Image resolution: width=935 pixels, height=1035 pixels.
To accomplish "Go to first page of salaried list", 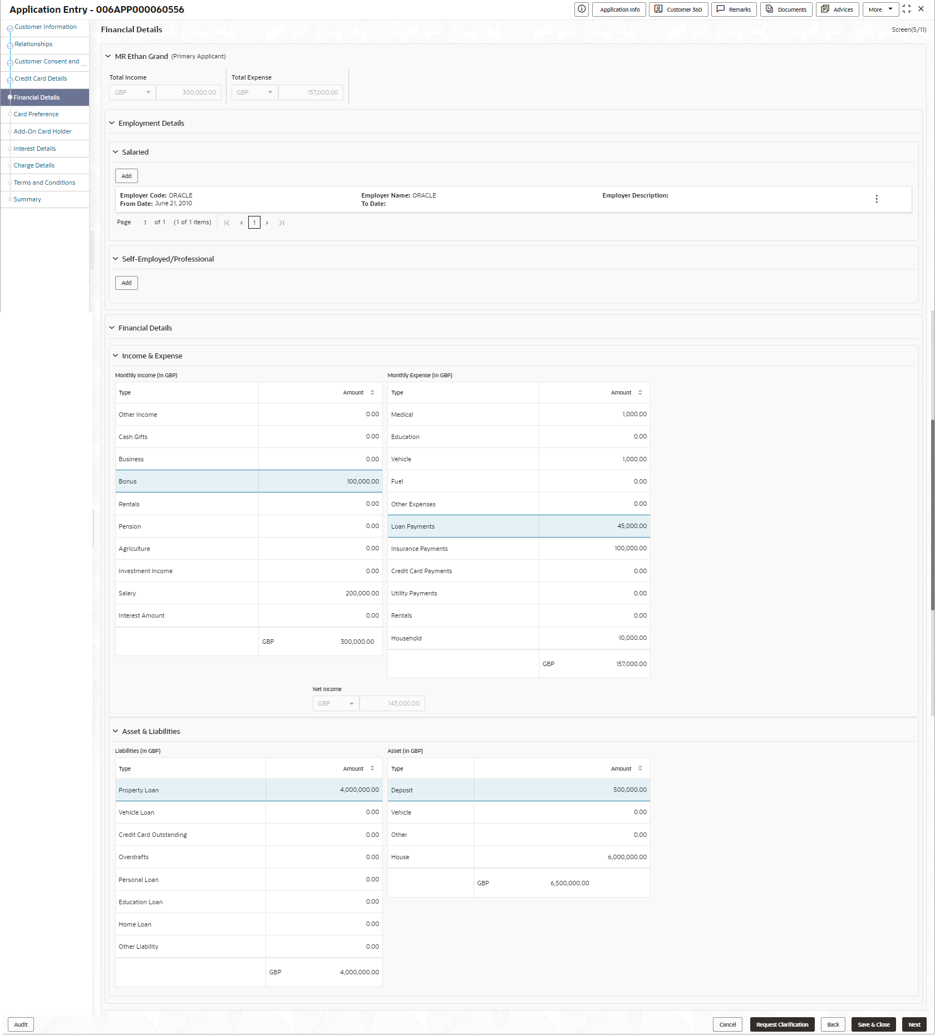I will (227, 223).
